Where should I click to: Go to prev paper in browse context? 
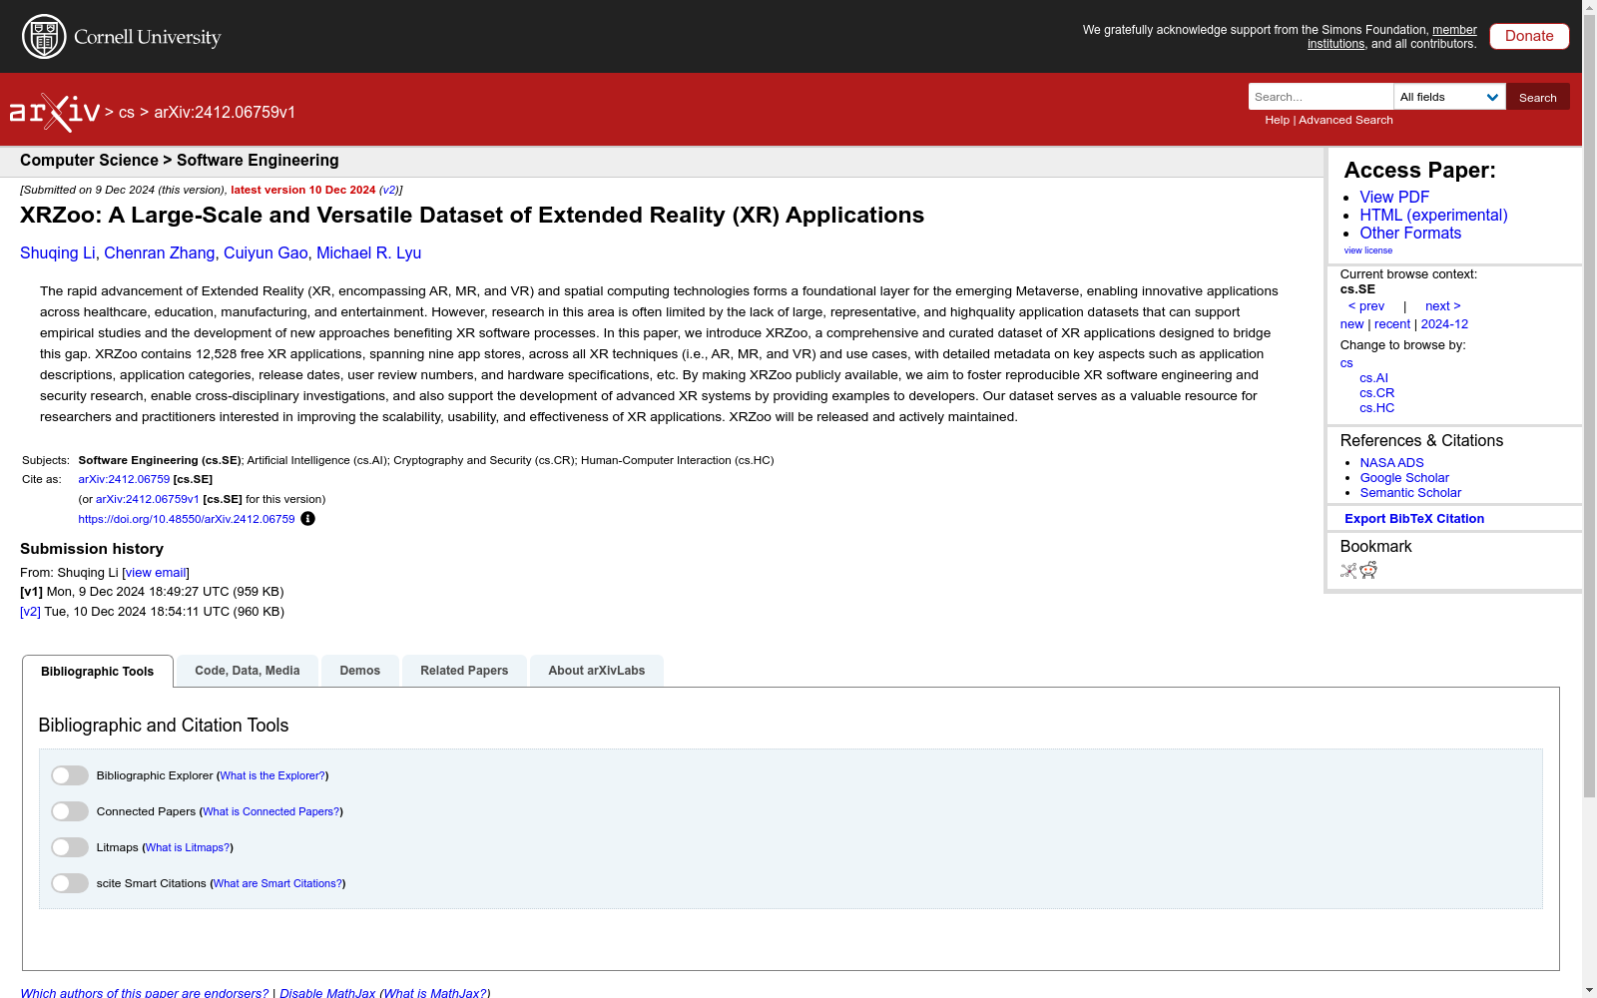1366,306
